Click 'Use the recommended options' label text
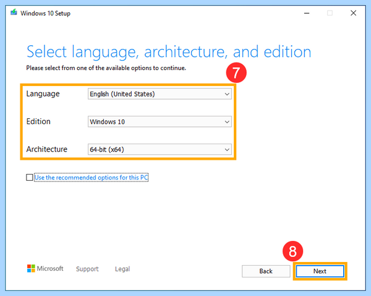Screen dimensions: 371x296 click(92, 178)
